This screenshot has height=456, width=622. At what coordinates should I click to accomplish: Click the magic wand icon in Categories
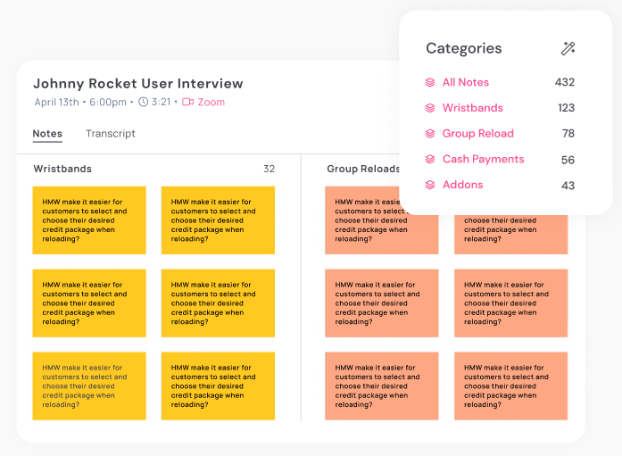point(568,48)
